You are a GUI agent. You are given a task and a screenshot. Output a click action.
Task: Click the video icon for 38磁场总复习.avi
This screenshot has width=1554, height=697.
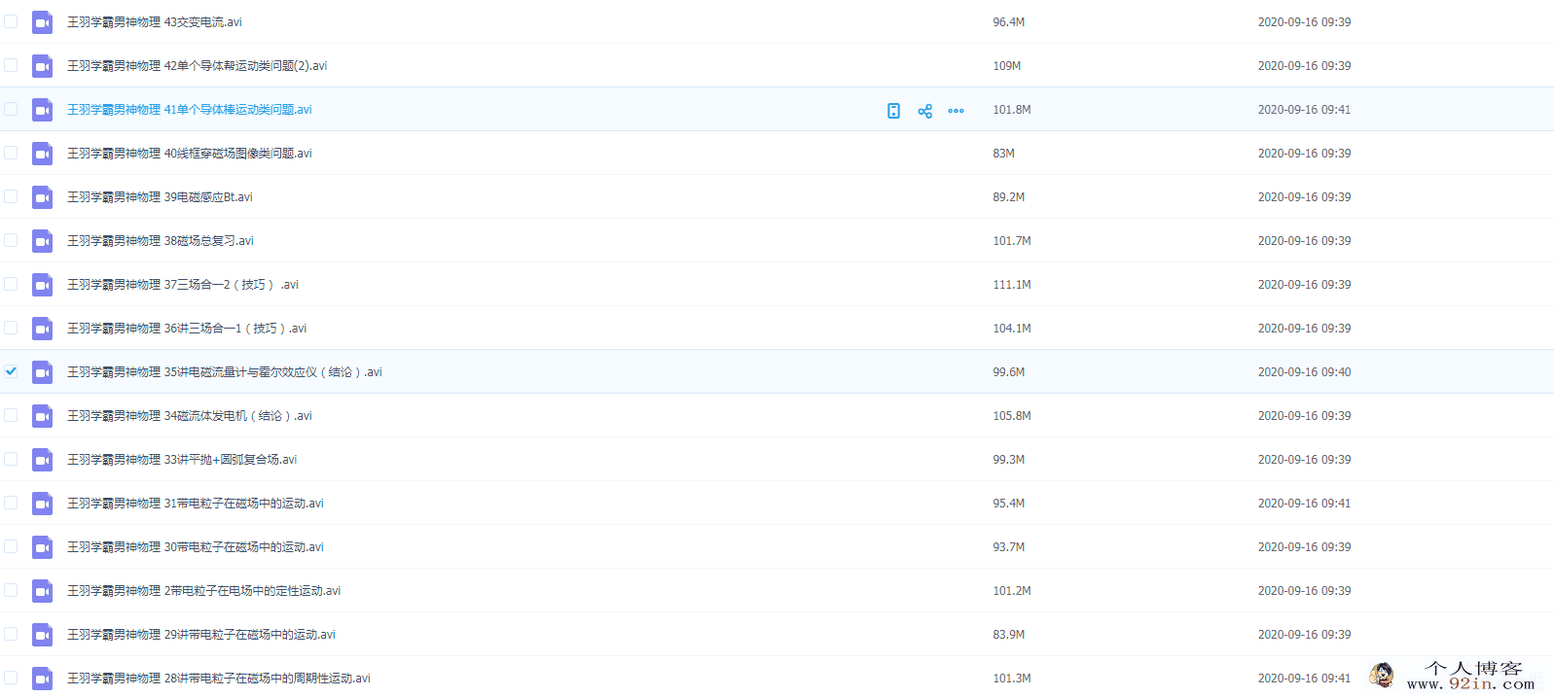point(42,240)
